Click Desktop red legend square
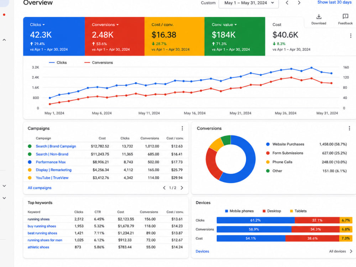Screen dimensions: 356x267 coord(264,211)
